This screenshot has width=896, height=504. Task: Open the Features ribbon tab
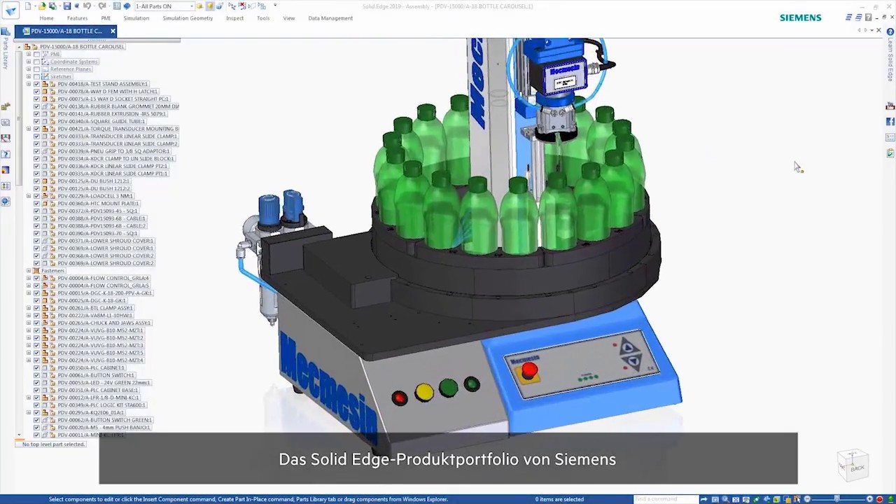click(77, 18)
